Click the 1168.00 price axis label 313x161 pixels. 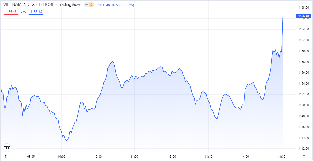[x=304, y=8]
